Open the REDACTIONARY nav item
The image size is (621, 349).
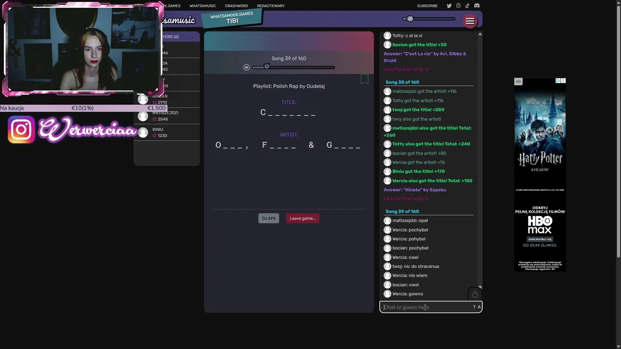tap(271, 6)
